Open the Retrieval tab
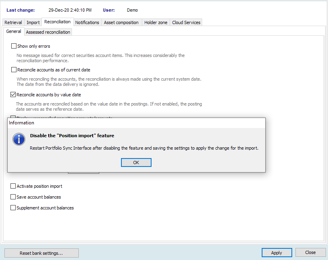Screen dimensions: 328x260 point(13,22)
